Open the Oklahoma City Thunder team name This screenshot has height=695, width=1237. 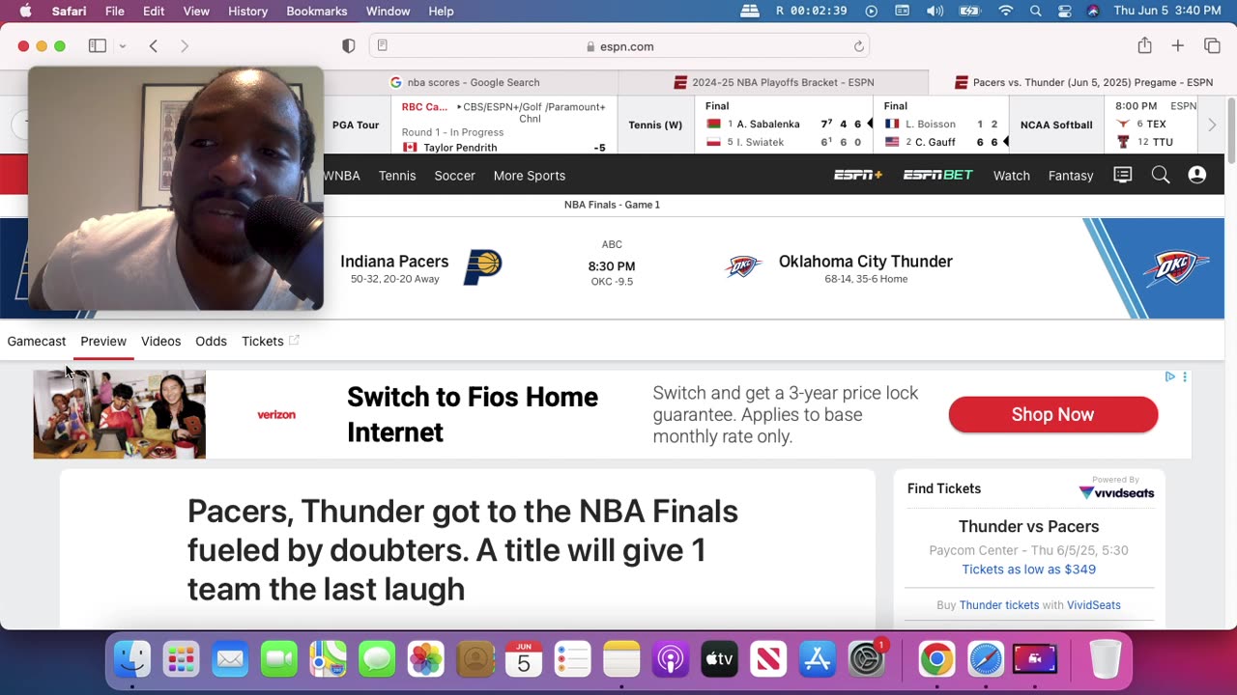tap(866, 262)
